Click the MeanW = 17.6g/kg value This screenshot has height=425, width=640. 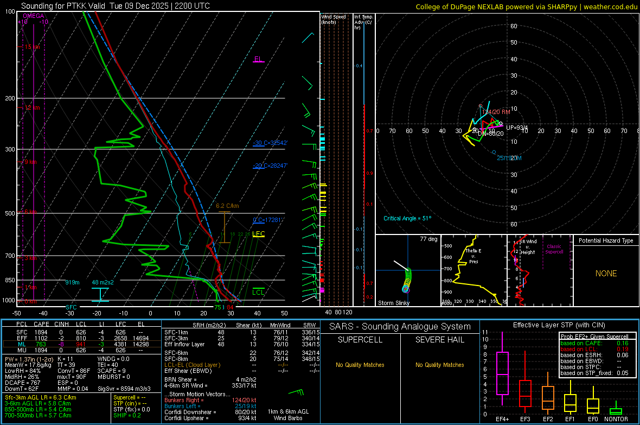(x=28, y=365)
